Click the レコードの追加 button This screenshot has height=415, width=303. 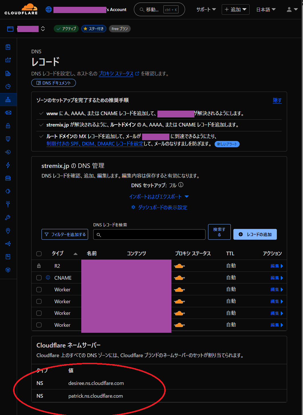(x=255, y=234)
